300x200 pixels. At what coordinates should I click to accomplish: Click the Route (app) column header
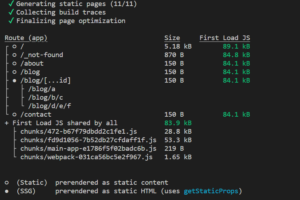coord(26,38)
